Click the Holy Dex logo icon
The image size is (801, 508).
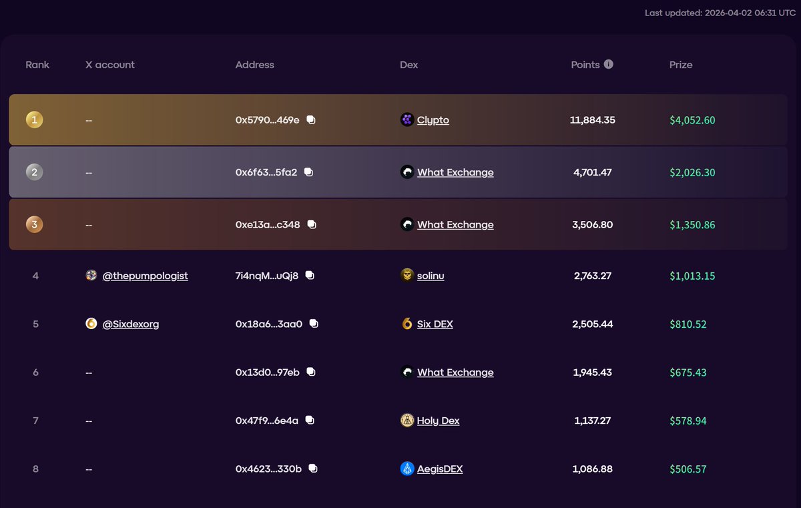click(407, 421)
